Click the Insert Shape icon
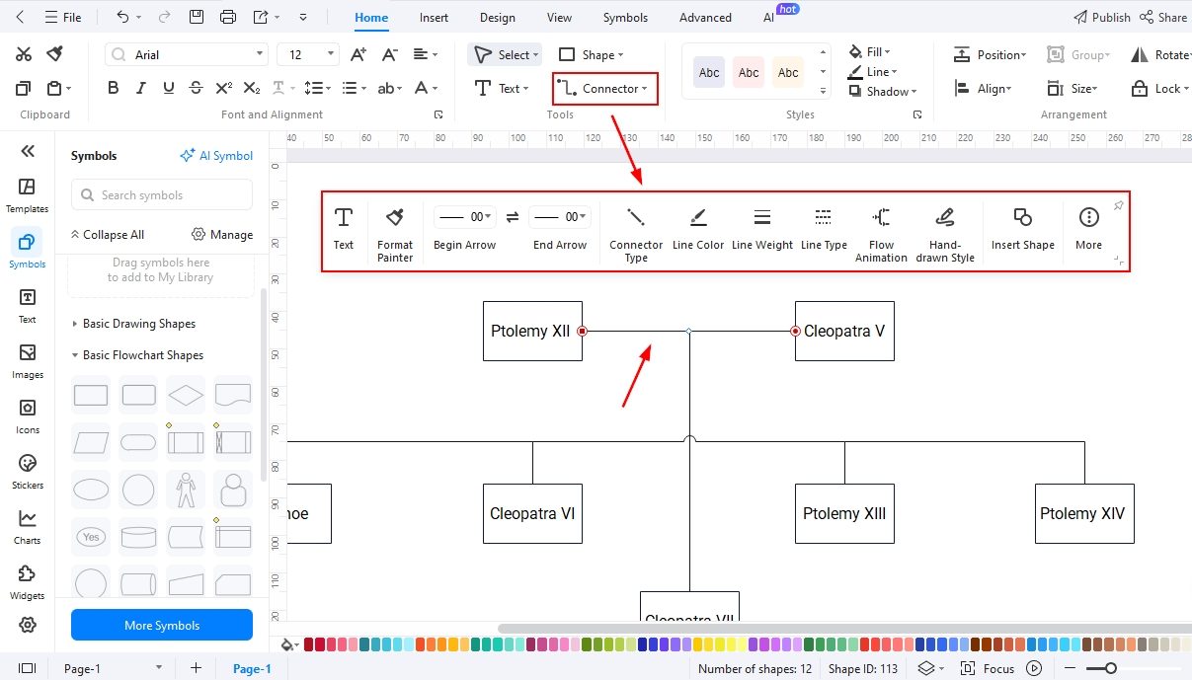The width and height of the screenshot is (1192, 680). pyautogui.click(x=1022, y=224)
